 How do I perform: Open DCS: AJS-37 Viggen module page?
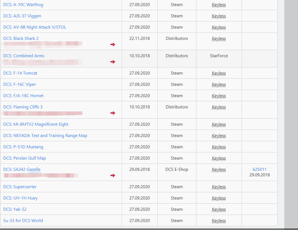pyautogui.click(x=22, y=16)
